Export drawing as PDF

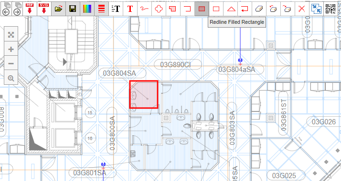coord(30,9)
